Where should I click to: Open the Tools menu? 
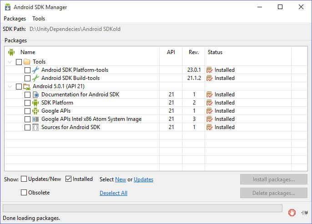coord(39,19)
